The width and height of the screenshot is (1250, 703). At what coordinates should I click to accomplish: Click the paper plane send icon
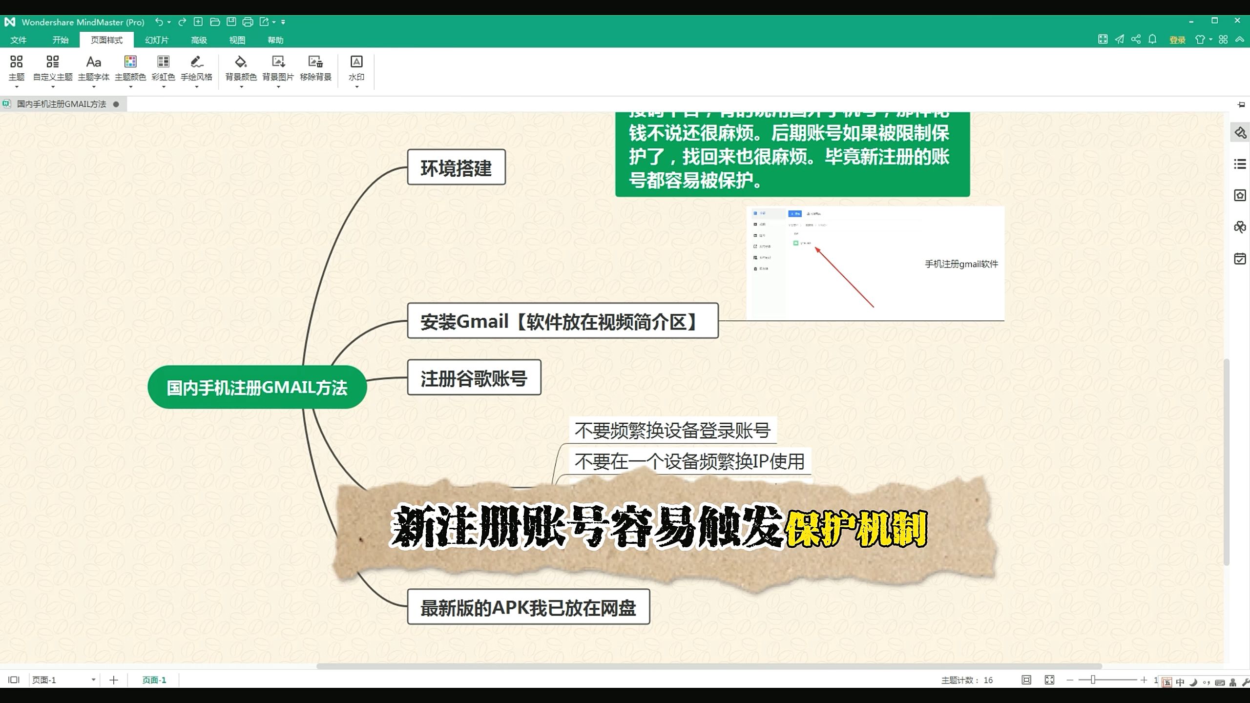pos(1119,40)
